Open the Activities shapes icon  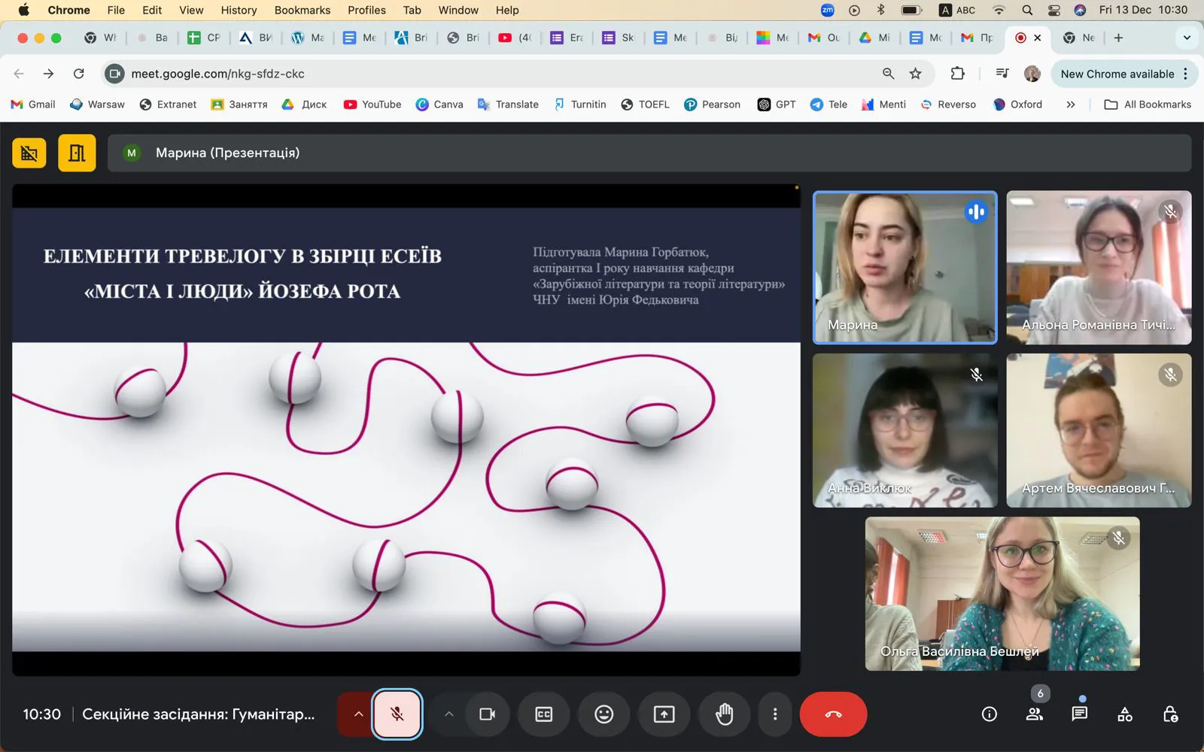pos(1125,714)
